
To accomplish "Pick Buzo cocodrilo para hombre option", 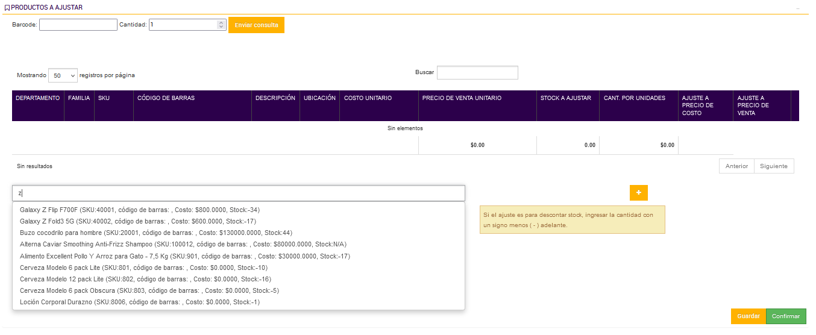I will [x=148, y=233].
